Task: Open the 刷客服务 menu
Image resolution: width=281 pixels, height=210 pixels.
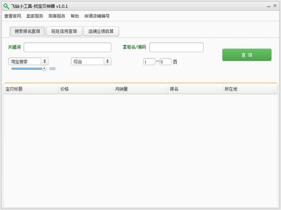Action: pos(57,16)
